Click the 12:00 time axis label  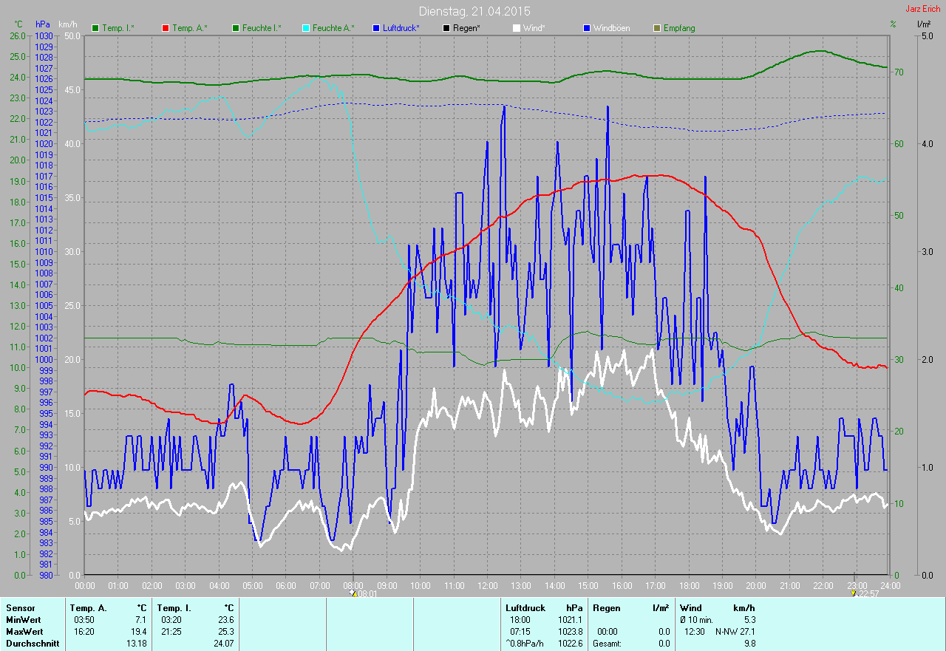pos(487,585)
